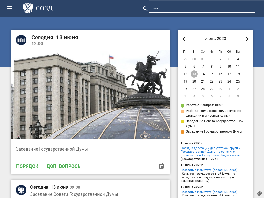
Task: Open ДОП. ВОПРОСЫ for the session
Action: 64,166
